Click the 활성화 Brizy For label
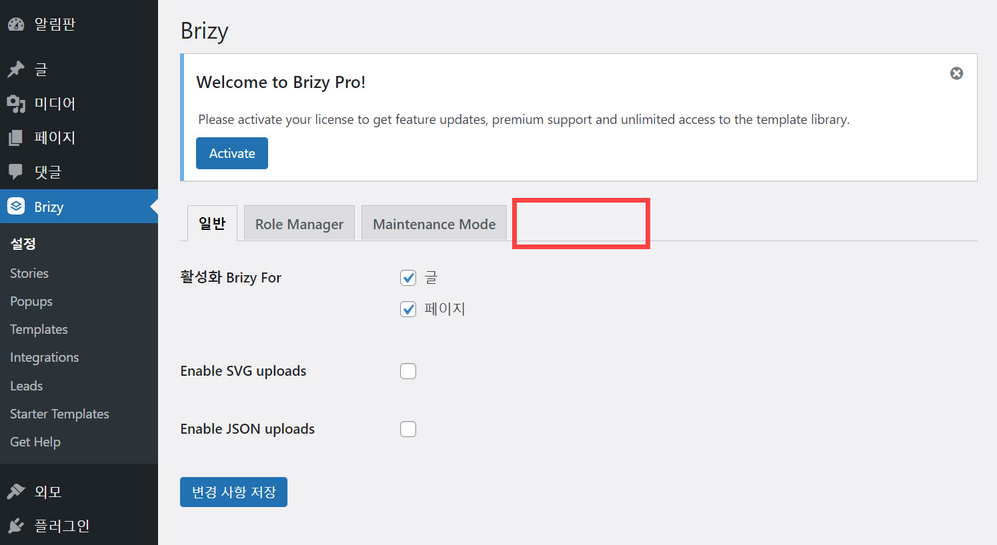 click(x=231, y=277)
